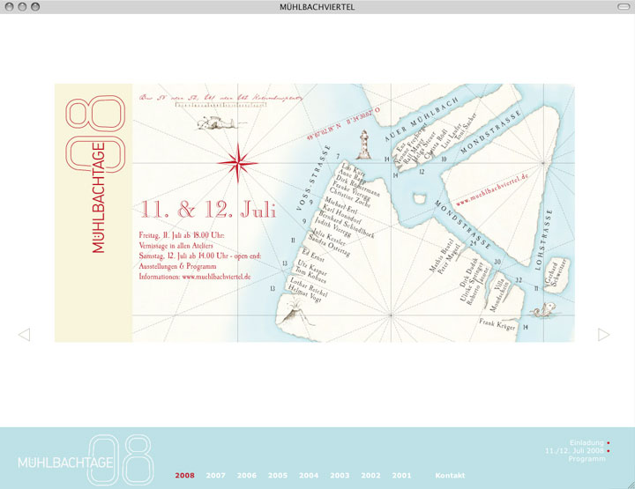Zoom the window using the title bar button
This screenshot has width=635, height=489.
[x=35, y=7]
